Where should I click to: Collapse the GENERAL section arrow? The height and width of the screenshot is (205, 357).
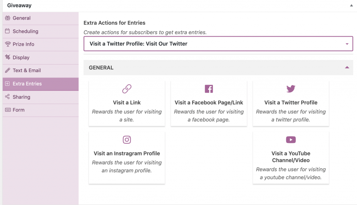point(347,67)
